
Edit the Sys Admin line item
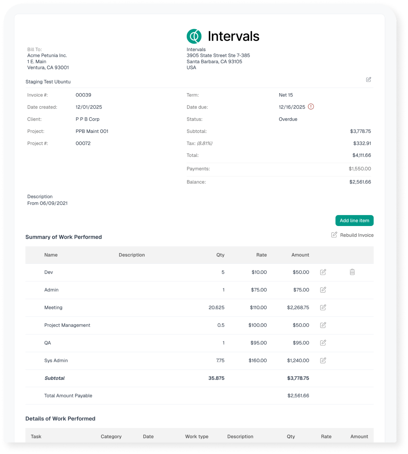click(x=323, y=360)
